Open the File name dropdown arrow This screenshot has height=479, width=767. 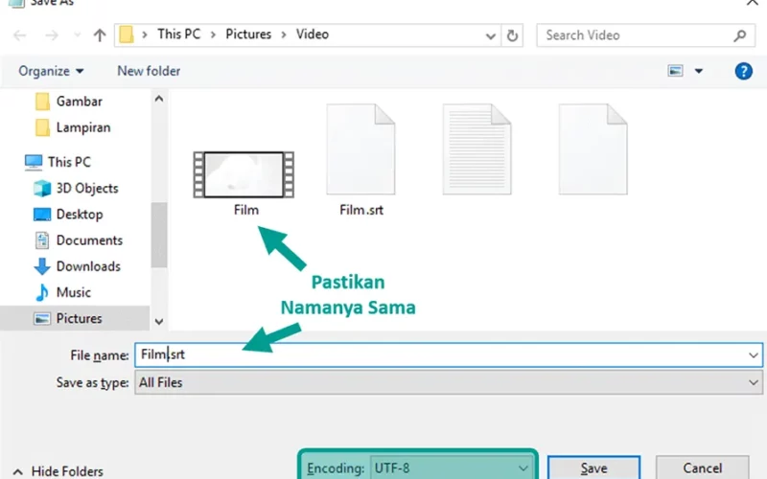[x=754, y=355]
